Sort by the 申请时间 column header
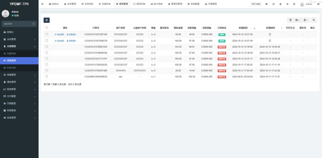 click(x=240, y=28)
